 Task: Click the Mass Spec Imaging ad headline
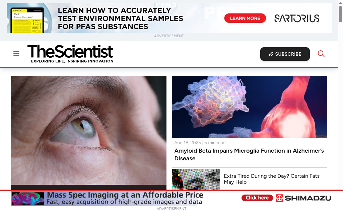pos(125,195)
